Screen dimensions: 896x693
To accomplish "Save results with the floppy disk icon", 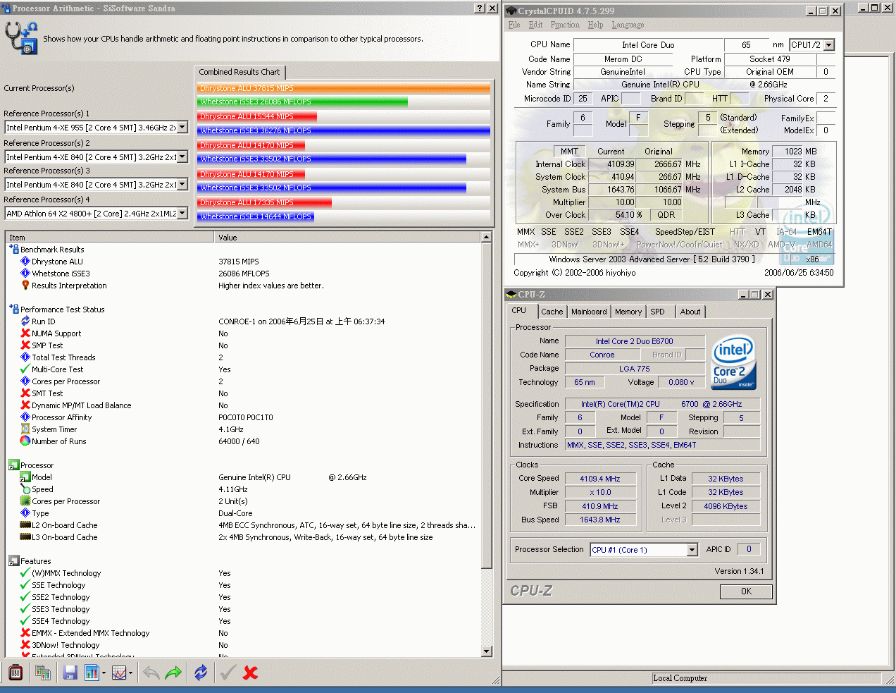I will pos(70,673).
